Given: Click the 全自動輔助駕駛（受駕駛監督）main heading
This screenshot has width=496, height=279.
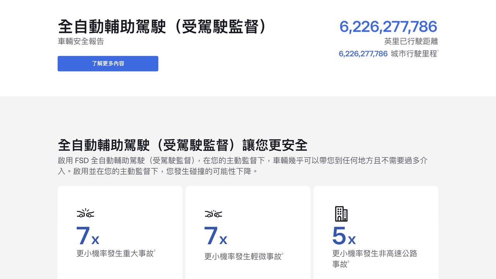Looking at the screenshot, I should 162,27.
